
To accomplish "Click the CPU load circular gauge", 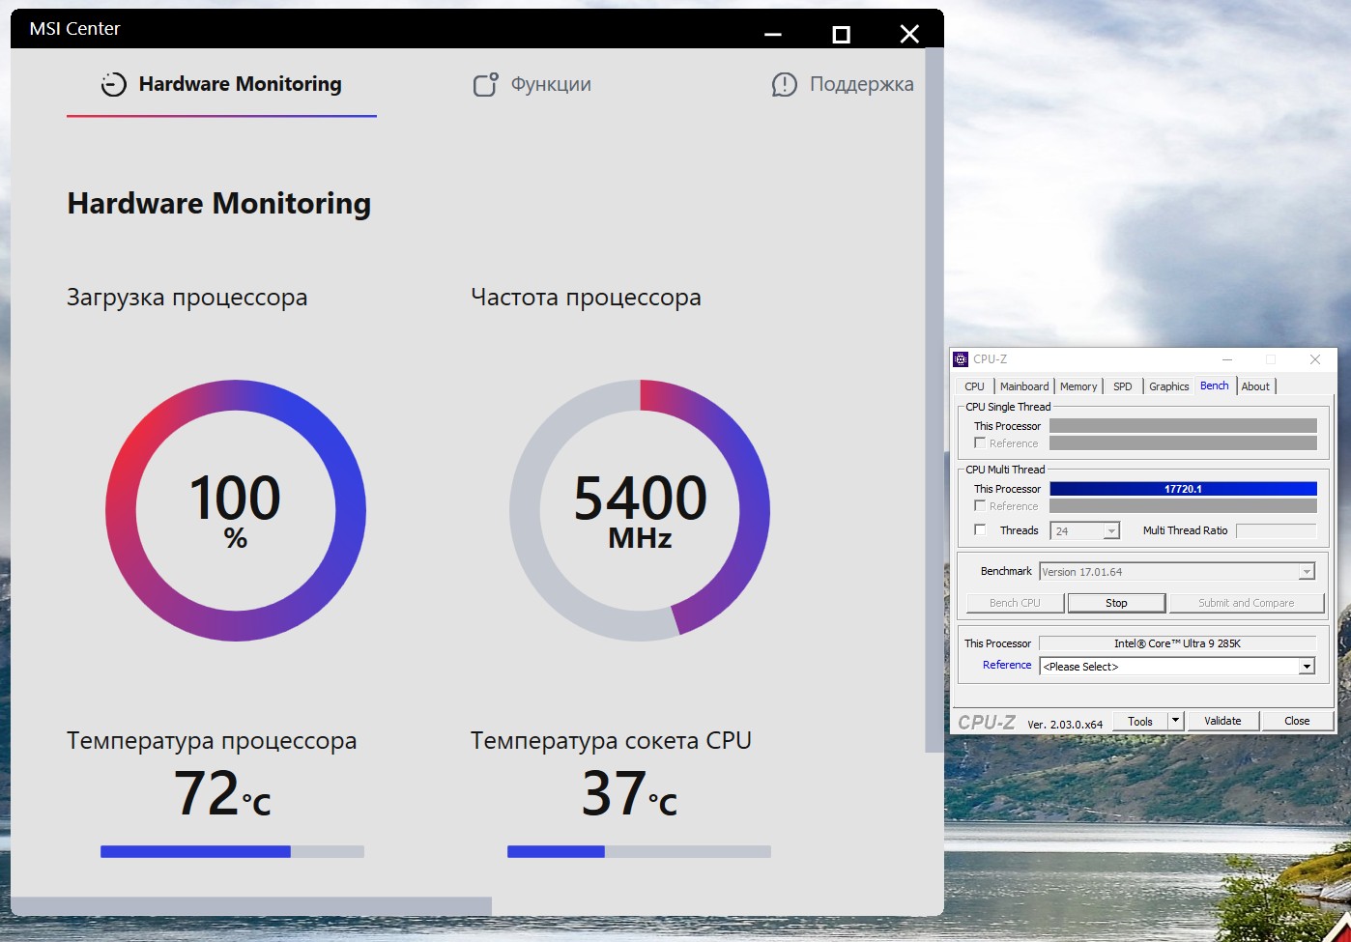I will click(236, 510).
